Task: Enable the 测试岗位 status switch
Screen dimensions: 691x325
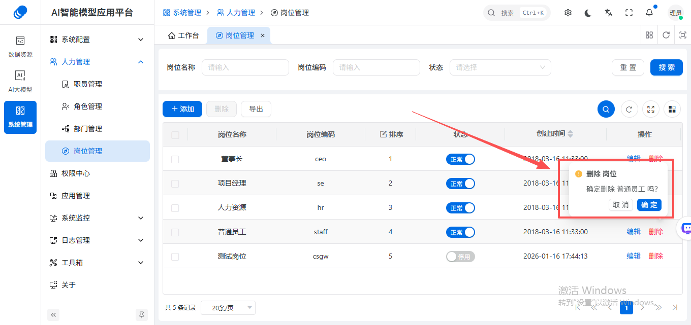Action: coord(460,257)
